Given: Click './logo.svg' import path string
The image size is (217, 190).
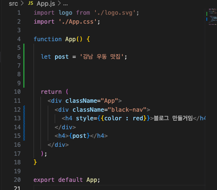Looking at the screenshot, I should 115,13.
